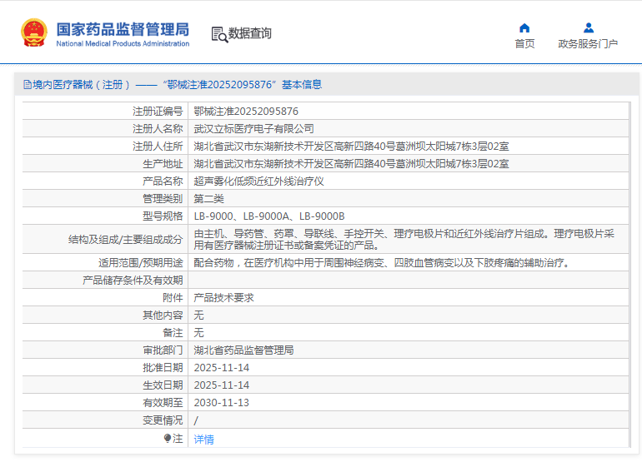Select registration number value 鄂械注准20252095876 in table
This screenshot has width=642, height=467.
tap(246, 111)
